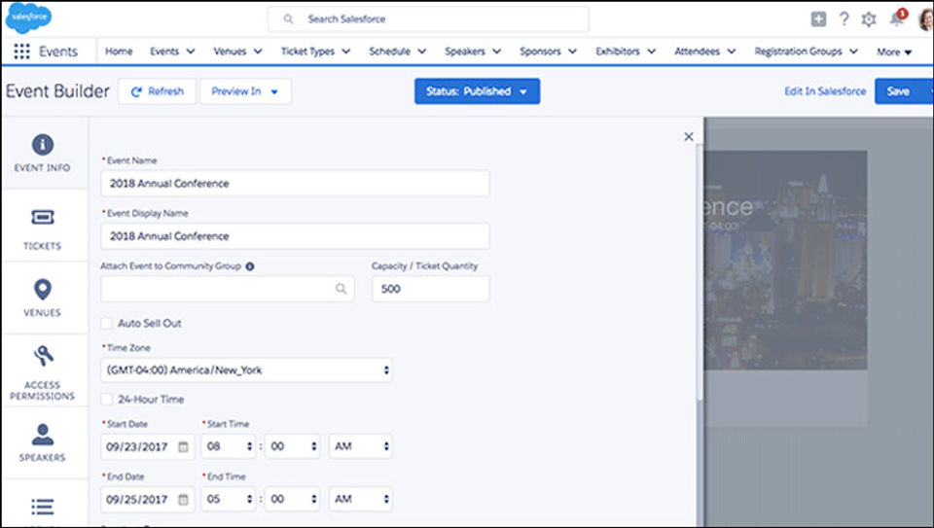This screenshot has width=934, height=528.
Task: Click the Refresh button
Action: [158, 91]
